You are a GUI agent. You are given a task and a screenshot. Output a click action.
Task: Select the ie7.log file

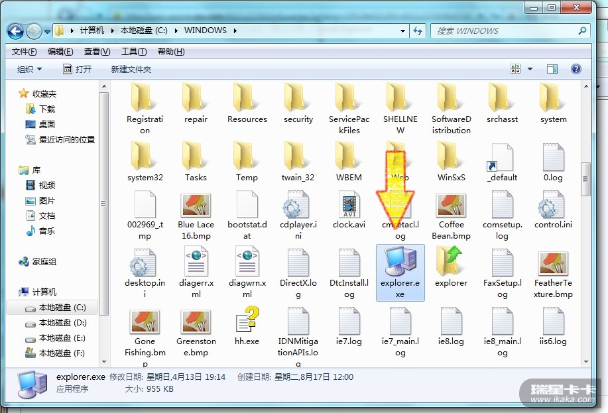click(x=349, y=326)
